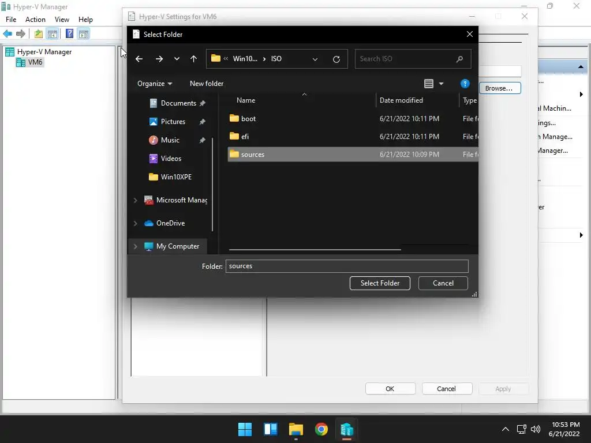Screen dimensions: 591x443
Task: Open the view options dropdown arrow
Action: pyautogui.click(x=441, y=84)
